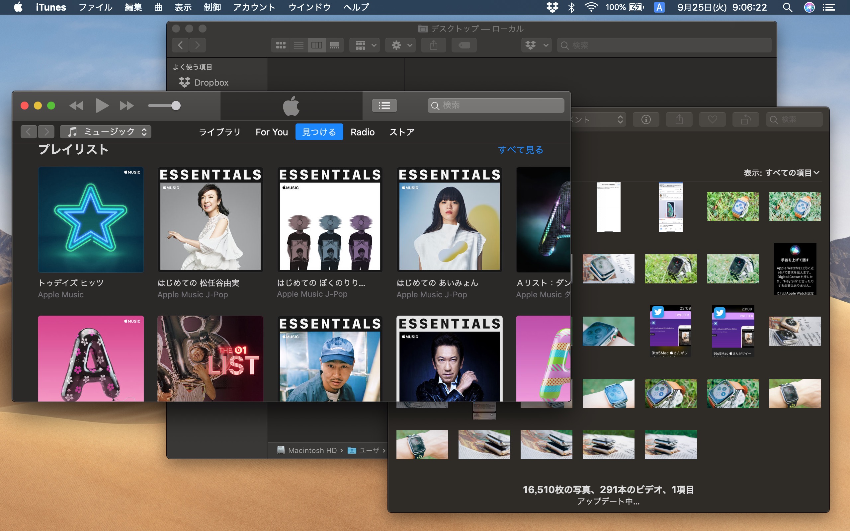Open the 表示 menu

coord(183,7)
